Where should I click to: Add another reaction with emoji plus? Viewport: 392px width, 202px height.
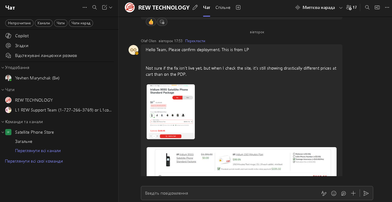[162, 22]
